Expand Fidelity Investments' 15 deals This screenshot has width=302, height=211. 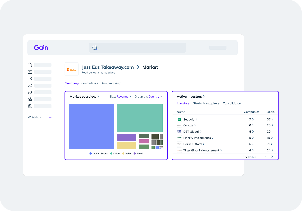tap(270, 138)
